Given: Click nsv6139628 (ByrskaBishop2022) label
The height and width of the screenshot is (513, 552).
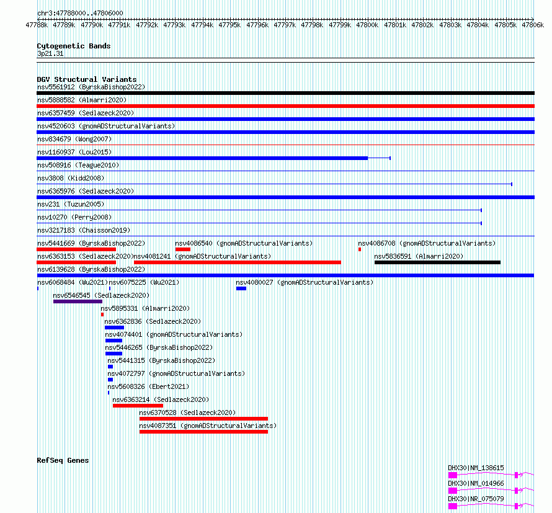Looking at the screenshot, I should tap(91, 269).
